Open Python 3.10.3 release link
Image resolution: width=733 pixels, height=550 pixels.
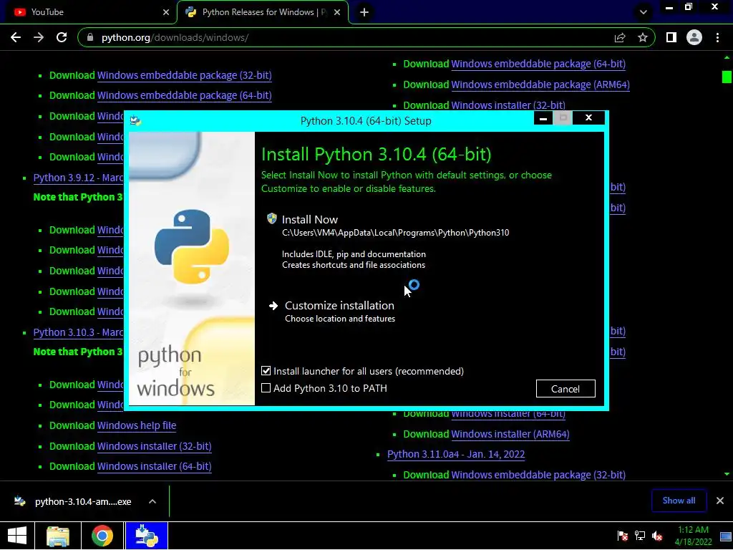(x=78, y=332)
